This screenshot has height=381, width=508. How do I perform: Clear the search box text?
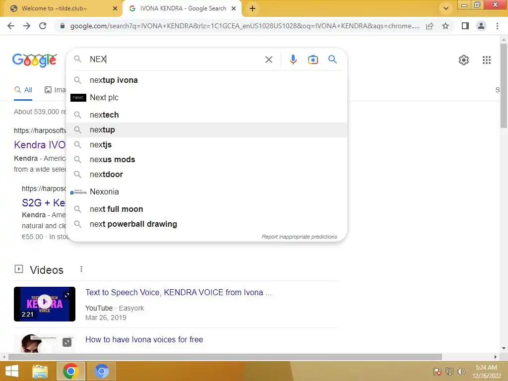pyautogui.click(x=268, y=60)
